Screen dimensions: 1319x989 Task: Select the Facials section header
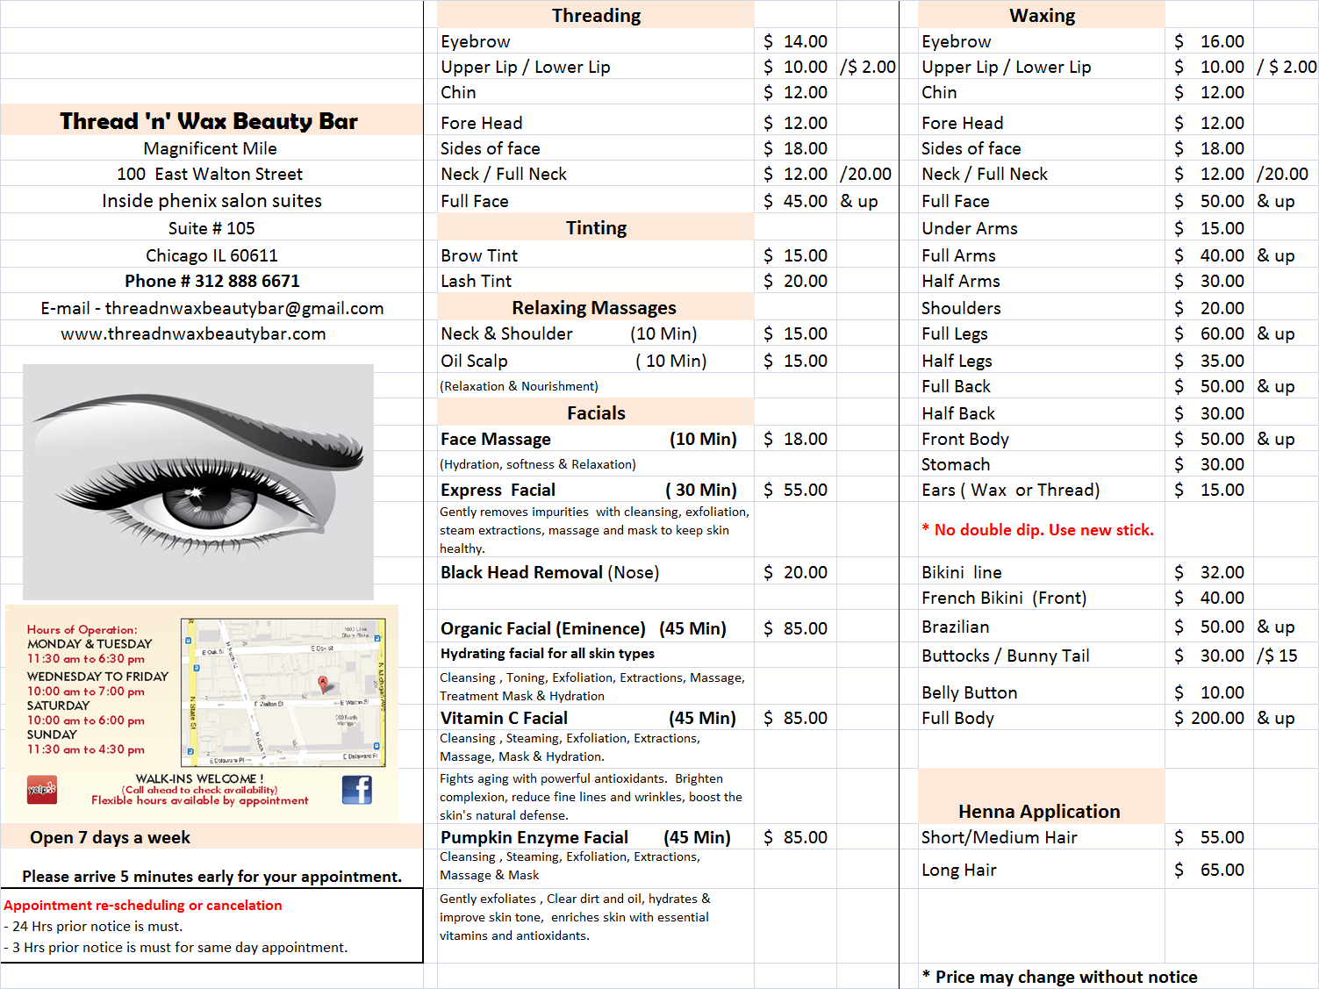pyautogui.click(x=596, y=412)
